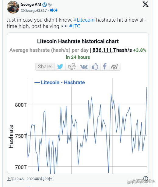Viewport: 158px width, 187px height.
Task: Click the X logo icon
Action: pos(146,4)
